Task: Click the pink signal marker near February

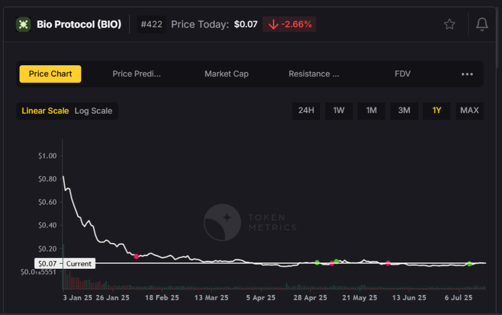Action: (136, 256)
